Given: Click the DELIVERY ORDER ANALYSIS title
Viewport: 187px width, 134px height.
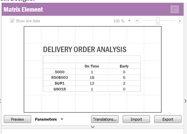Looking at the screenshot, I should click(85, 49).
